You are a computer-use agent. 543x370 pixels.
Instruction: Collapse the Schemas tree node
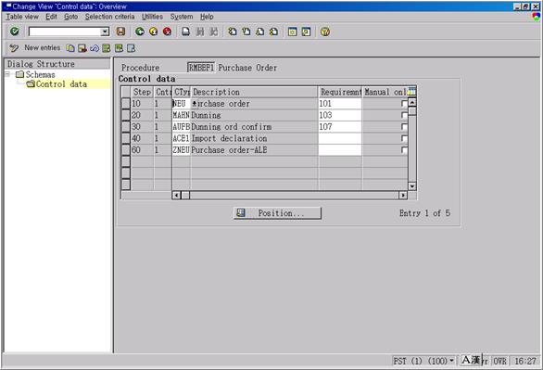tap(7, 74)
